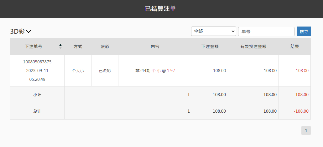323x147 pixels.
Task: Click the 小计 subtotal row label
Action: (37, 95)
